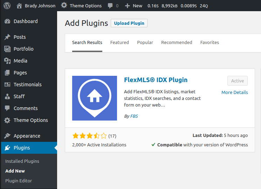The width and height of the screenshot is (261, 189).
Task: Open Theme Options in the sidebar
Action: [31, 120]
